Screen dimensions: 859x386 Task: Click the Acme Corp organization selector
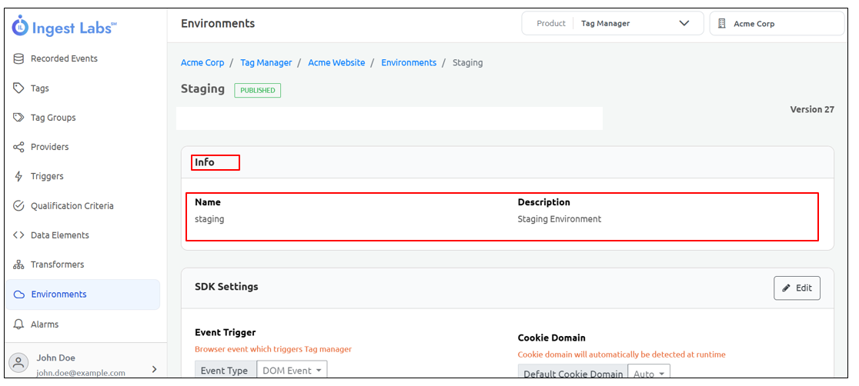(x=776, y=24)
